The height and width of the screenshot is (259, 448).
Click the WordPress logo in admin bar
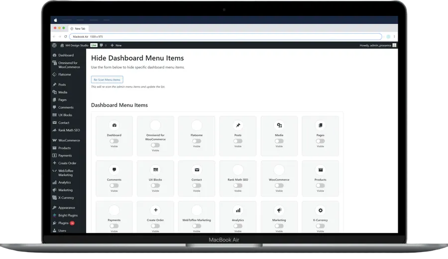coord(54,45)
